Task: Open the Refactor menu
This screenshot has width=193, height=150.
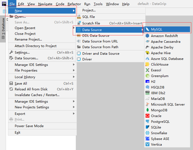Action: tap(74, 4)
